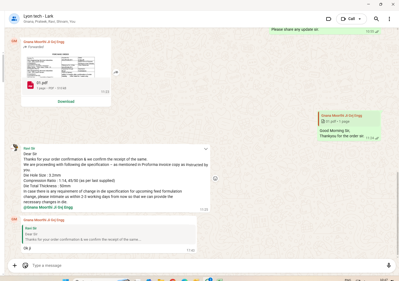Open the three-dot chat menu
Screen dimensions: 399x281
pyautogui.click(x=389, y=19)
